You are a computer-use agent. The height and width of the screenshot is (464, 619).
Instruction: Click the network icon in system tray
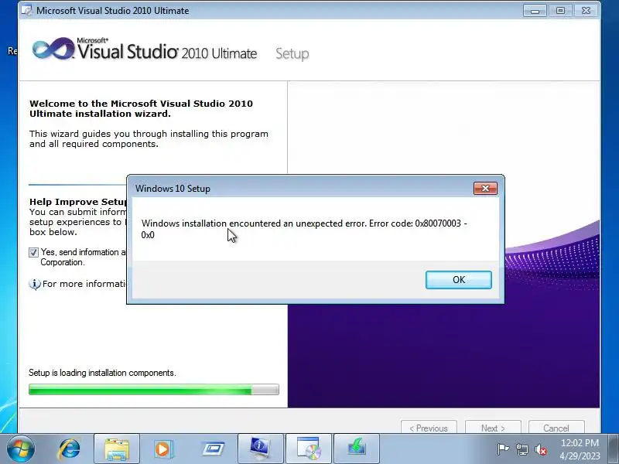tap(522, 449)
